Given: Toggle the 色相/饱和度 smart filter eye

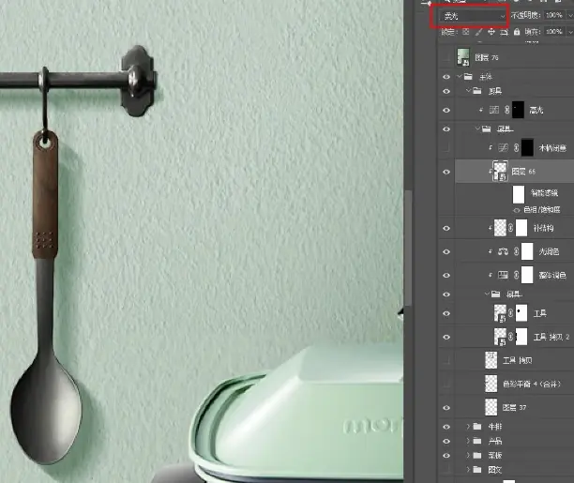Looking at the screenshot, I should coord(517,210).
